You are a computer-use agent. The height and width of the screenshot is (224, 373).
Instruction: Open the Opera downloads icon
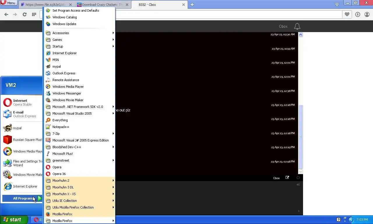tap(358, 14)
